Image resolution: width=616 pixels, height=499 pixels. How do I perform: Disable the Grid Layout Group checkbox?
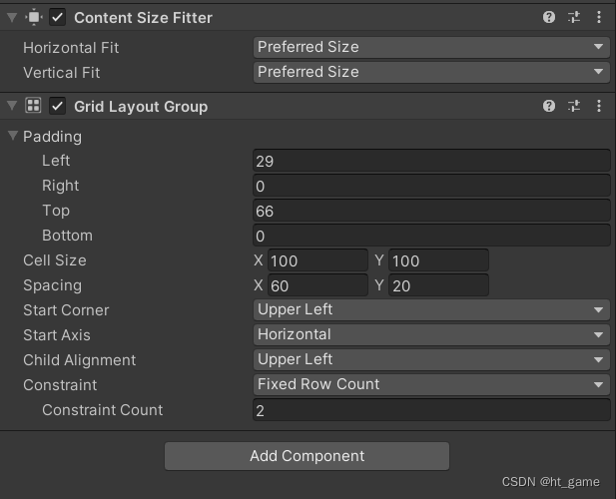pos(57,106)
